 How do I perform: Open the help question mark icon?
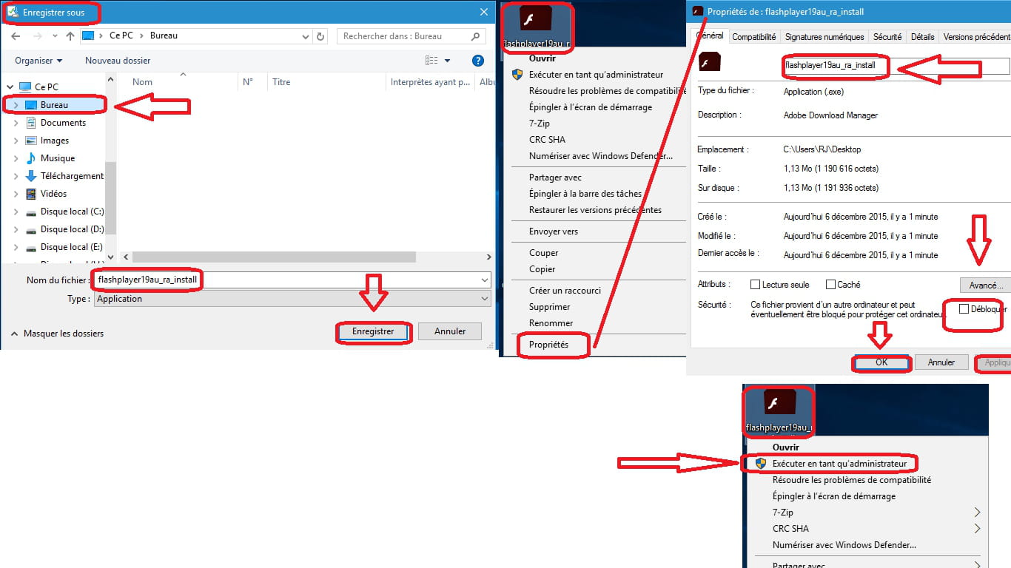point(478,61)
